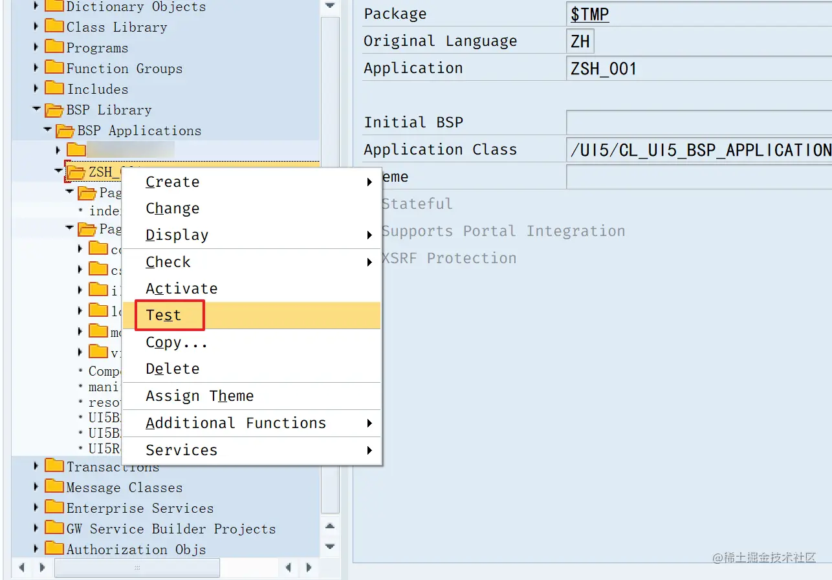Click the Dictionary Objects folder icon
832x580 pixels.
[x=53, y=6]
